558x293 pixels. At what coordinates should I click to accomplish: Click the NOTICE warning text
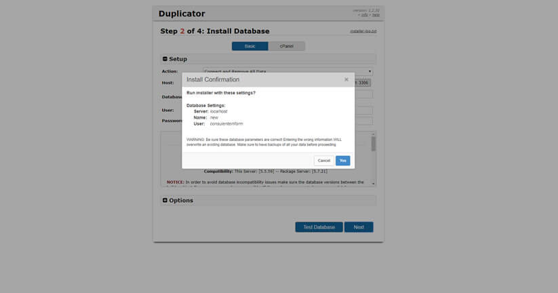click(265, 182)
